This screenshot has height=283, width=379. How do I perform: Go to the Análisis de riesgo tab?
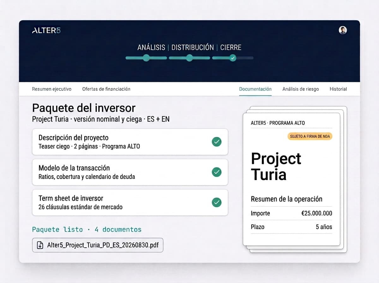click(301, 89)
